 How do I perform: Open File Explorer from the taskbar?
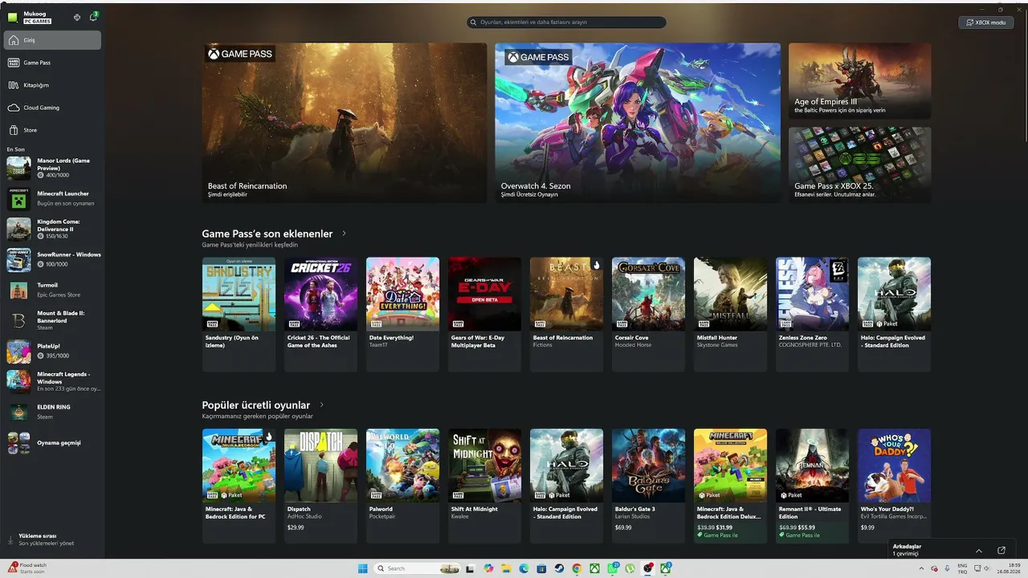point(505,568)
